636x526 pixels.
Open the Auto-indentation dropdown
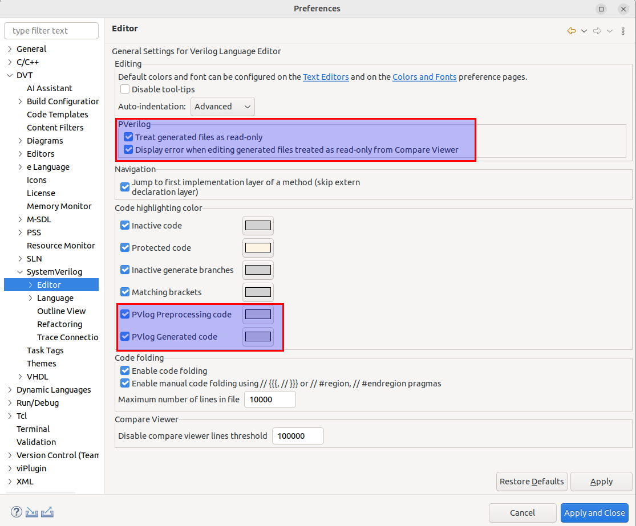tap(222, 106)
